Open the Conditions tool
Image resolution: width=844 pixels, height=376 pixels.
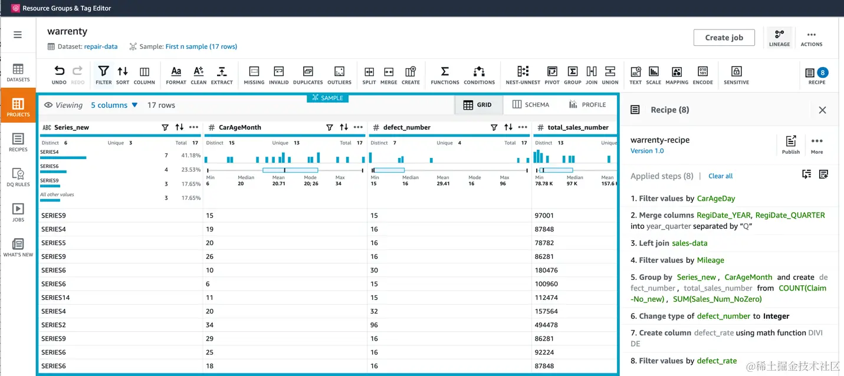tap(480, 75)
